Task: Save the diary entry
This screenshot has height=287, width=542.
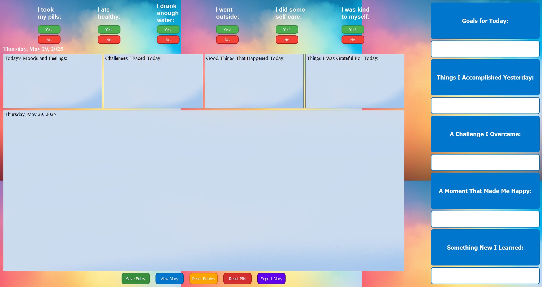Action: click(136, 279)
